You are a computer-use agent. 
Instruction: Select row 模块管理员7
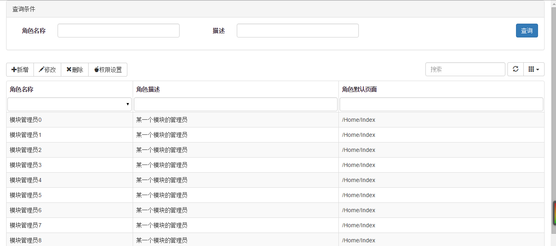(x=275, y=225)
